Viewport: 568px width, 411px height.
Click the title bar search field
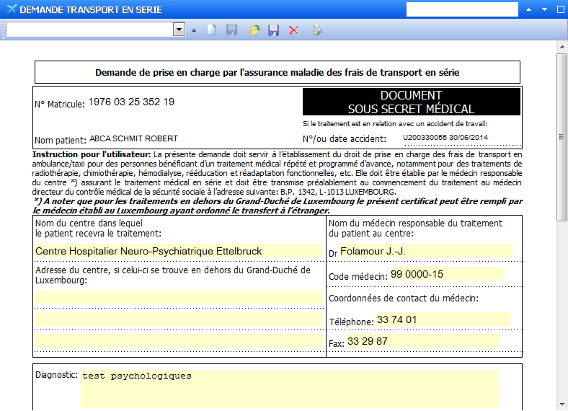point(462,9)
